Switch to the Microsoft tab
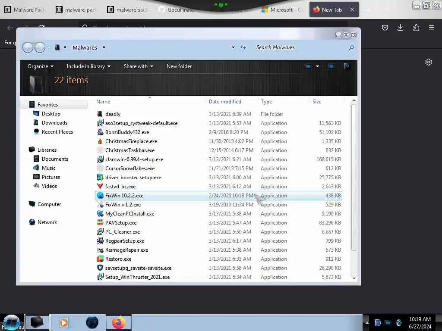 tap(282, 9)
